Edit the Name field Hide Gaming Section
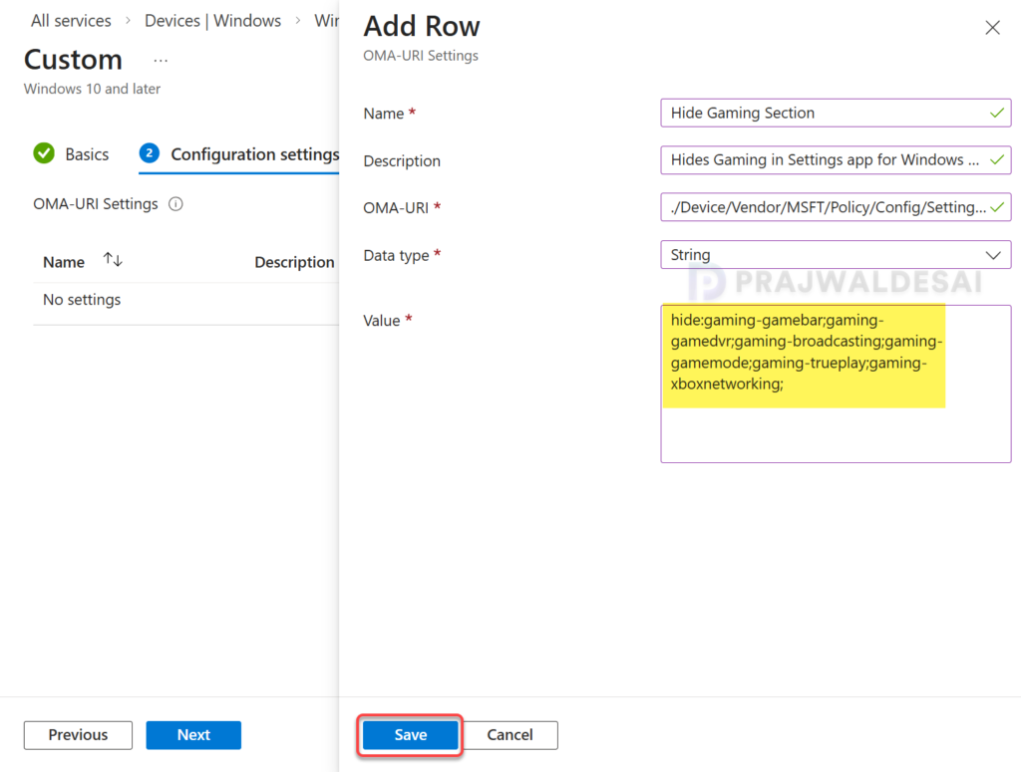 coord(836,114)
